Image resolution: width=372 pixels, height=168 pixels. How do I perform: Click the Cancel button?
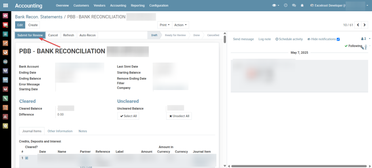pyautogui.click(x=53, y=35)
